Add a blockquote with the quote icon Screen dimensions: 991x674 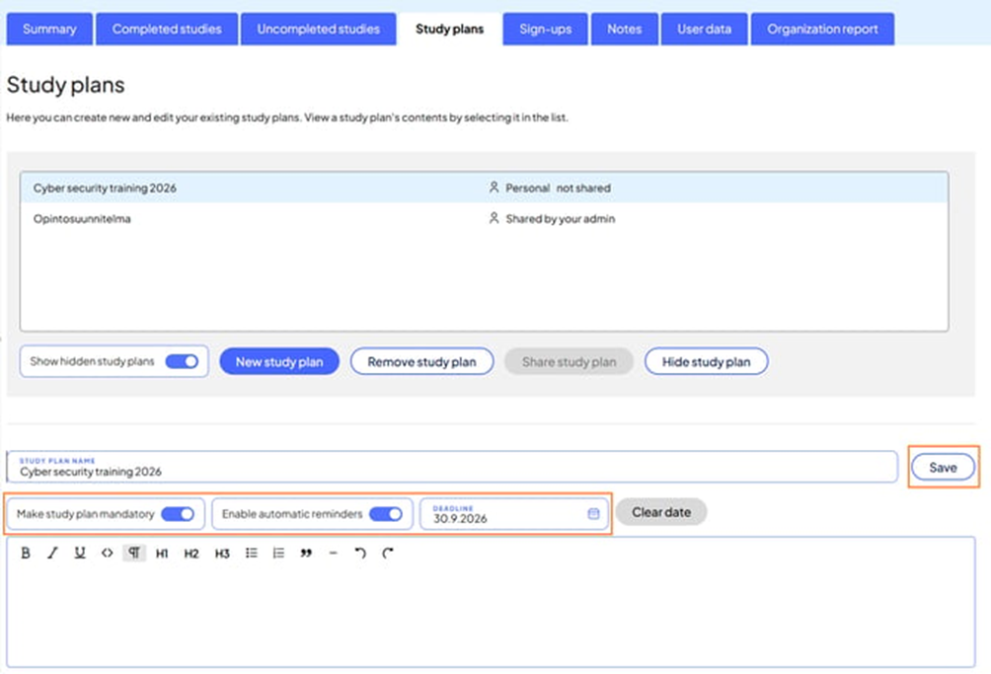(306, 554)
